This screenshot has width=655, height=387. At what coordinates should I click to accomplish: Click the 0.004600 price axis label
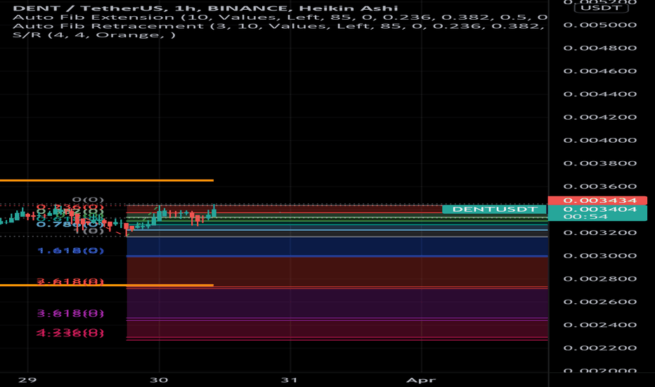tap(600, 71)
